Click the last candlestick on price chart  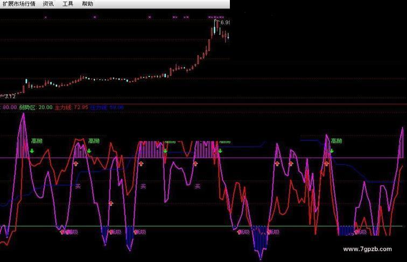tap(228, 36)
